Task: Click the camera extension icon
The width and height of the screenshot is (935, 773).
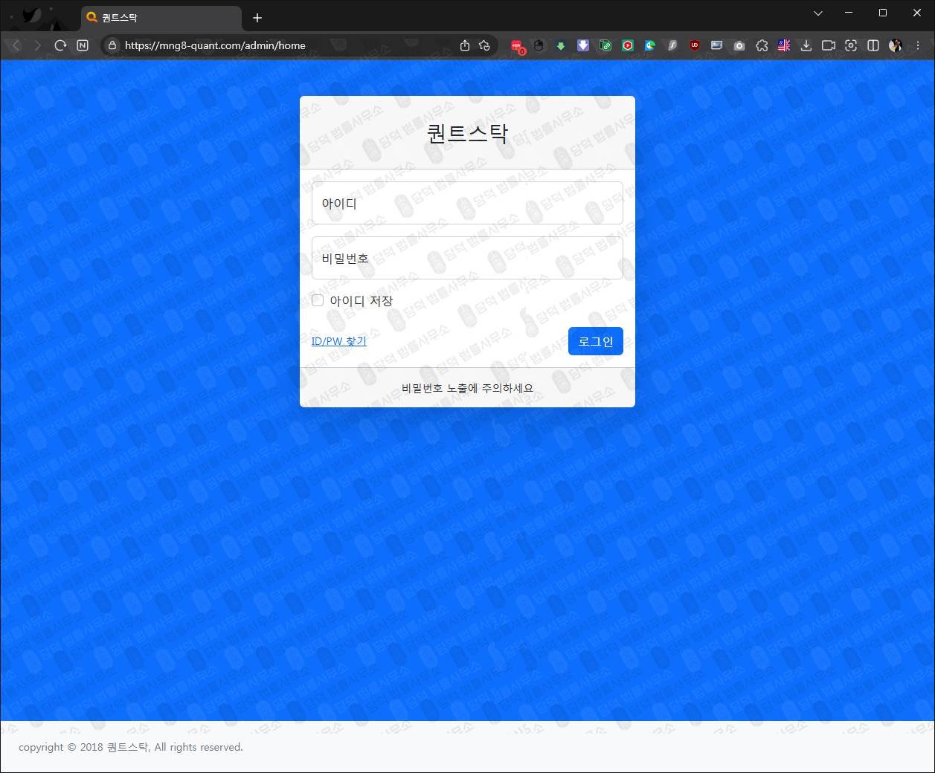Action: pos(739,45)
